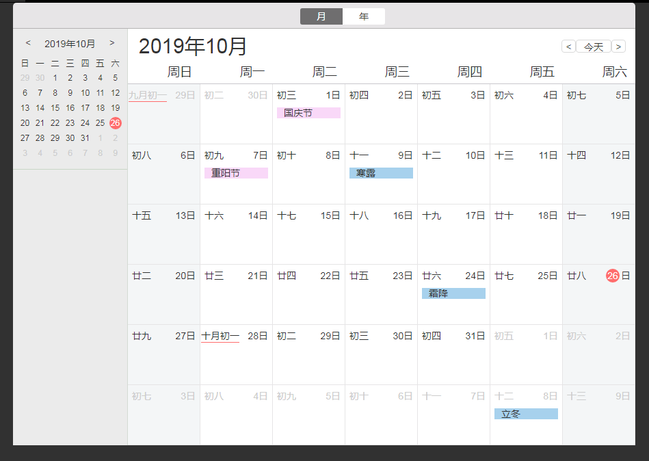Switch to 年 year view

pos(364,16)
